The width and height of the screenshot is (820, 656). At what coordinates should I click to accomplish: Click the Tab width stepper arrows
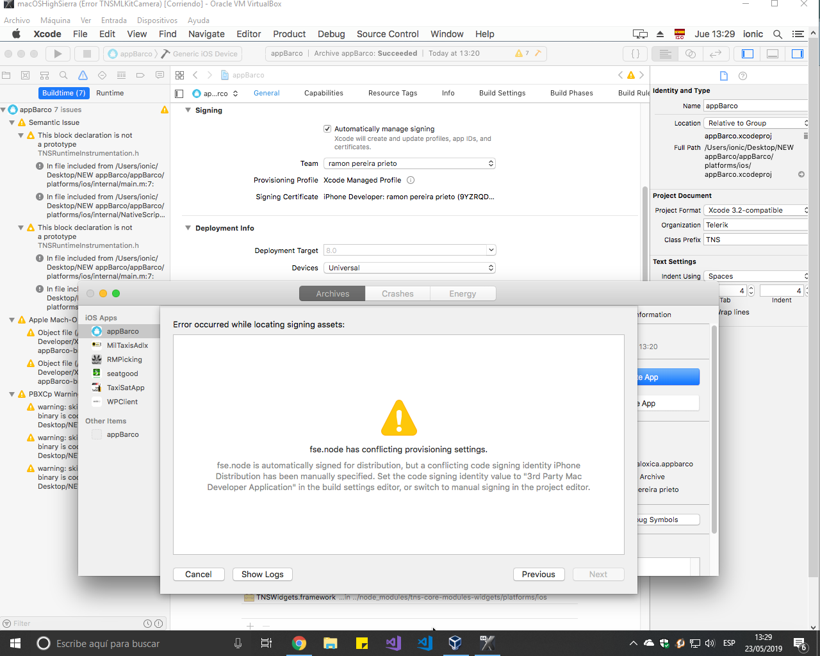coord(751,291)
